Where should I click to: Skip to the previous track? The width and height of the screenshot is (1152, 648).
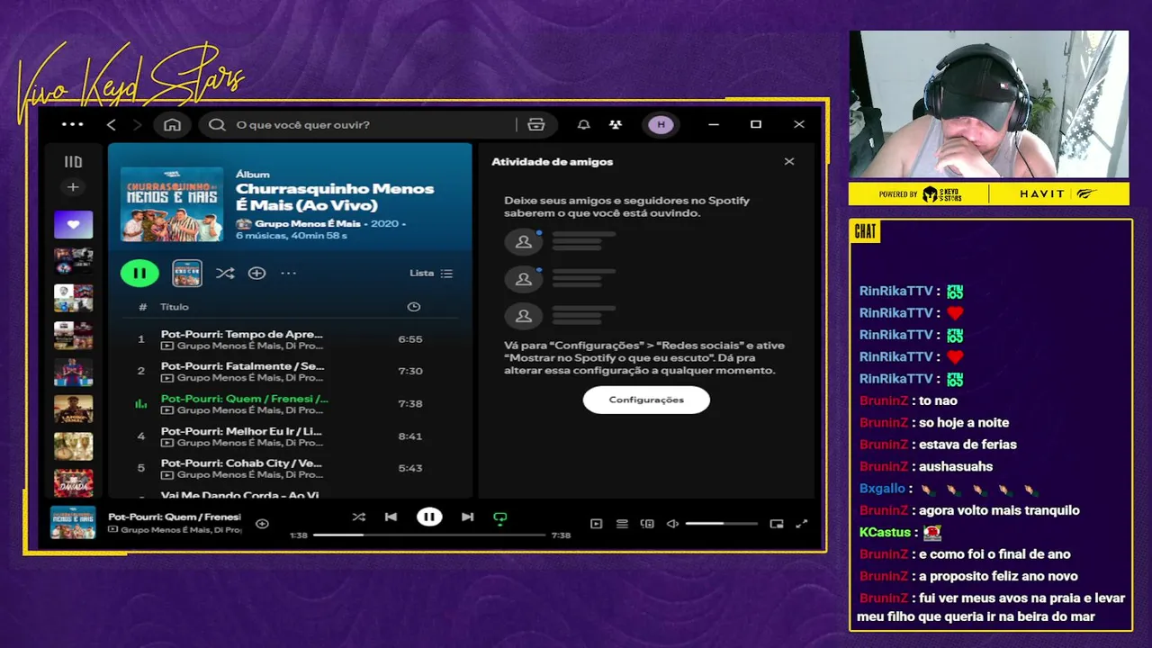[391, 517]
